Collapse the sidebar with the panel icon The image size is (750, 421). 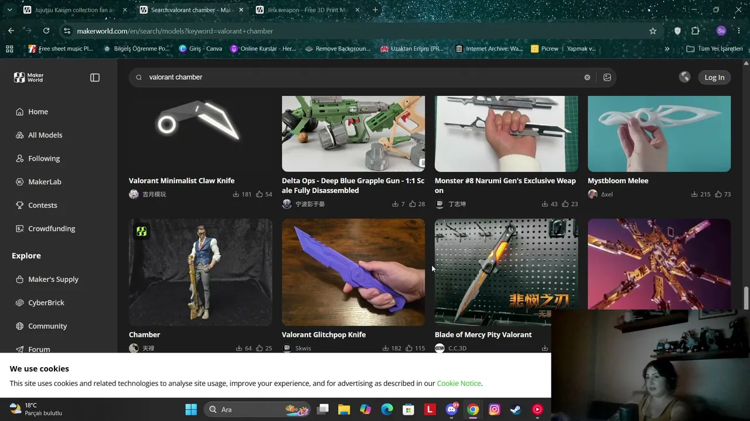[95, 77]
